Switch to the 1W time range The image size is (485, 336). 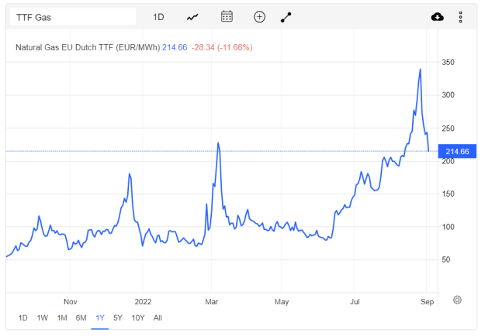[x=43, y=317]
